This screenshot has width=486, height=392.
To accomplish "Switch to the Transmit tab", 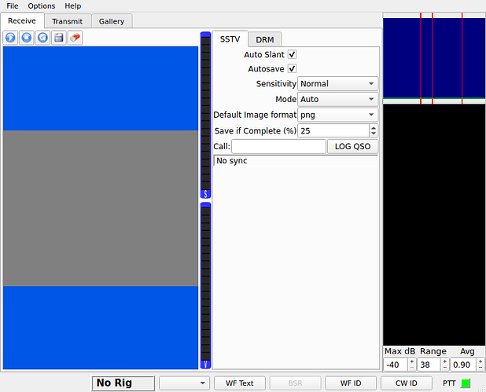I will (67, 21).
